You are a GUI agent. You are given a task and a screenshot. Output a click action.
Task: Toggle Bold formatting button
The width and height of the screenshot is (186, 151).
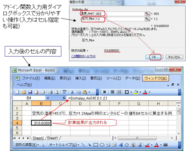105,92
